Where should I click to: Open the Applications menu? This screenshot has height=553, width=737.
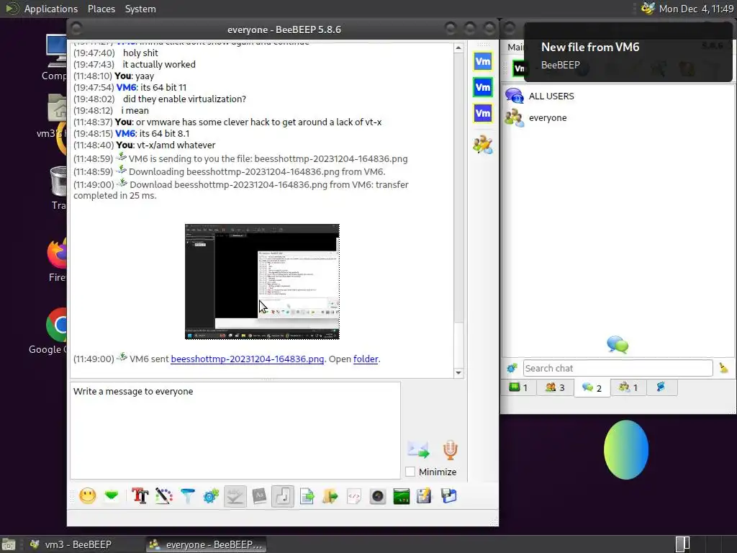tap(51, 9)
